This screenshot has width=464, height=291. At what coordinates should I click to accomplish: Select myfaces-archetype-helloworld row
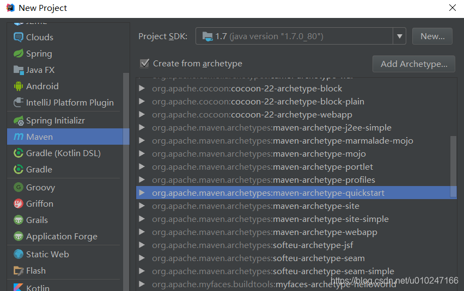[296, 284]
